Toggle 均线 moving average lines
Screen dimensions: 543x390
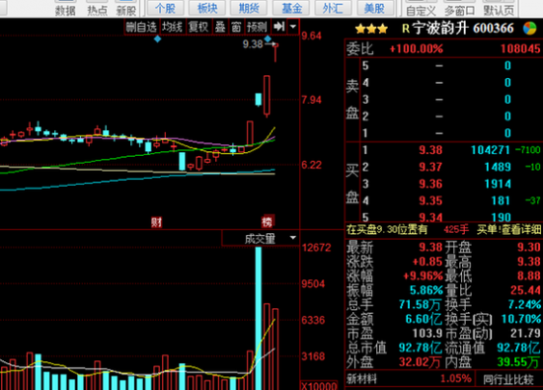click(172, 27)
